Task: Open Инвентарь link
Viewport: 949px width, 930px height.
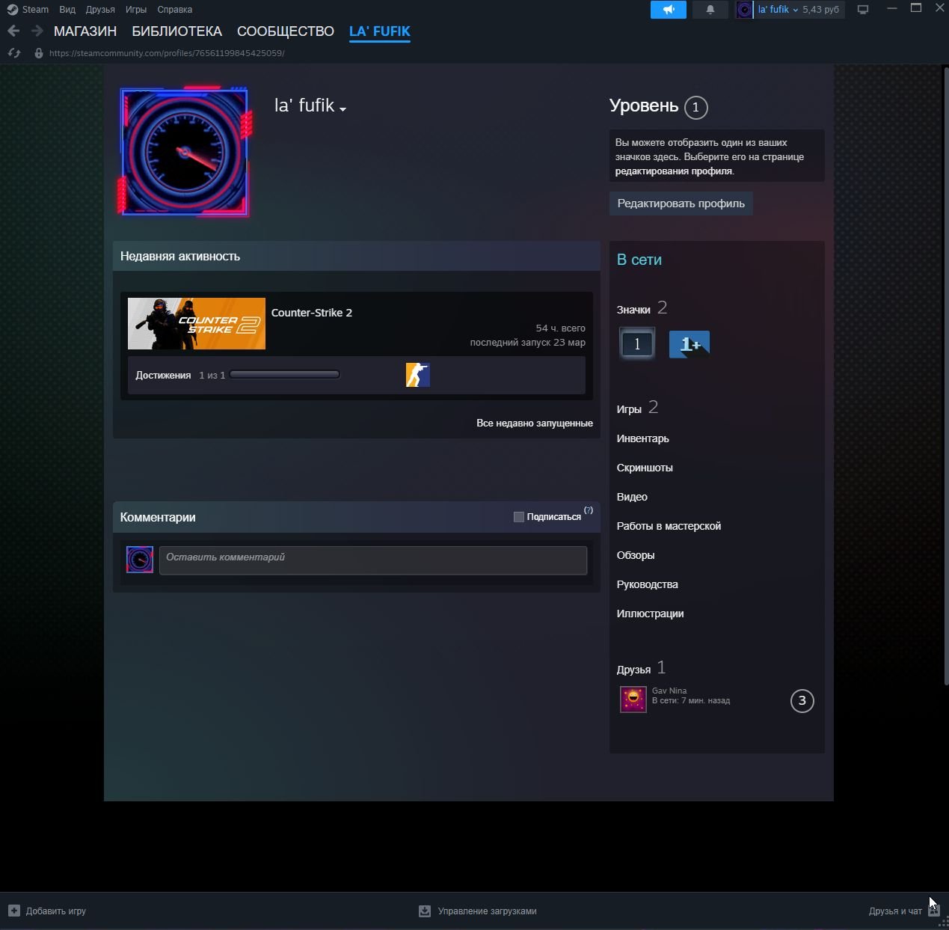Action: (643, 438)
